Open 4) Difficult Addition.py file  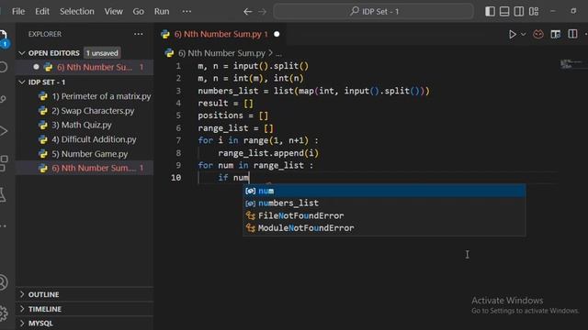coord(87,139)
